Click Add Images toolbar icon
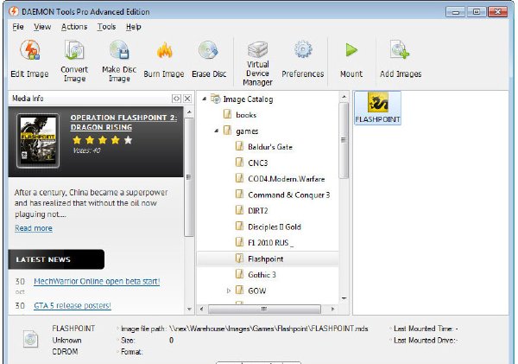This screenshot has width=518, height=364. pos(401,59)
